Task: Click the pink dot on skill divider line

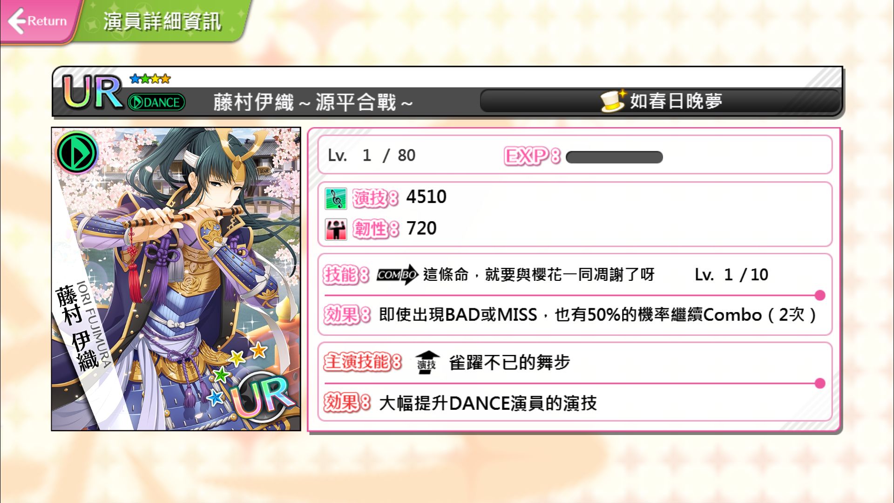Action: (x=820, y=295)
